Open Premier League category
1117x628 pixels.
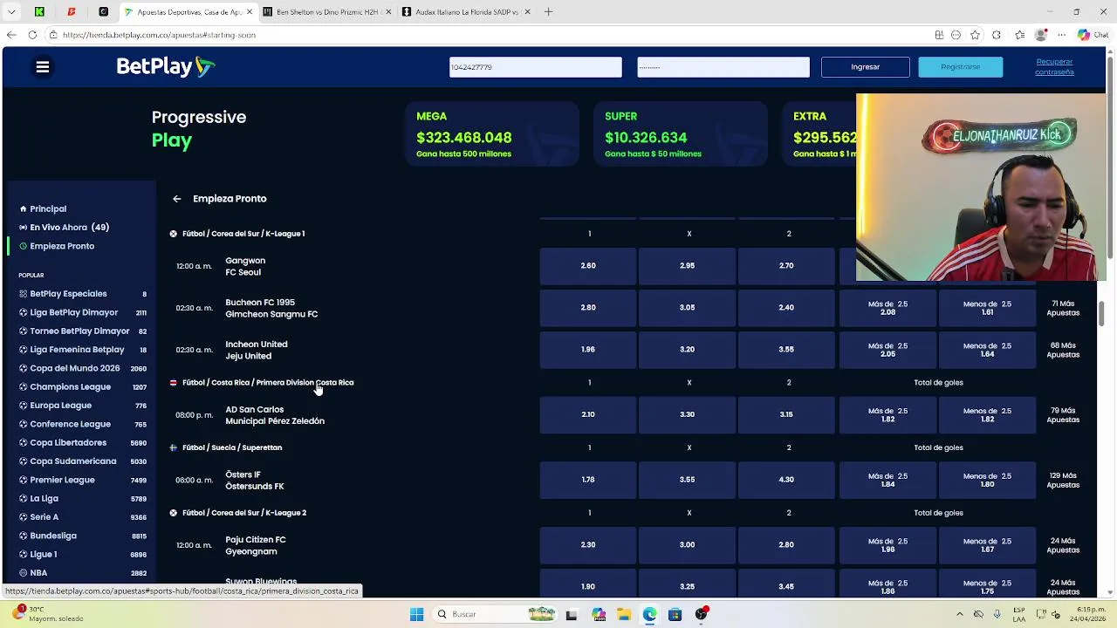click(62, 480)
